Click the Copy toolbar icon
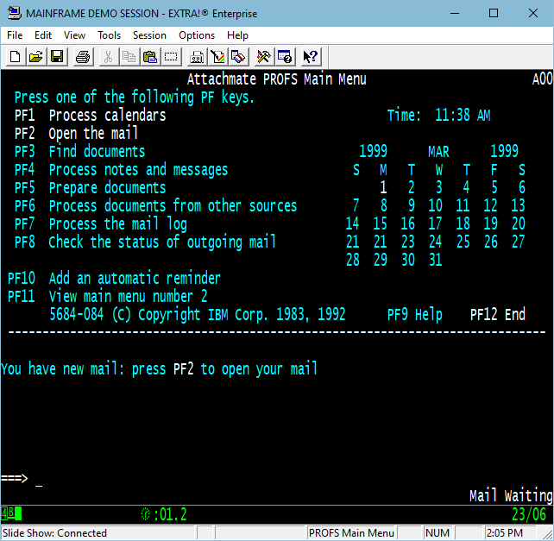 point(129,57)
